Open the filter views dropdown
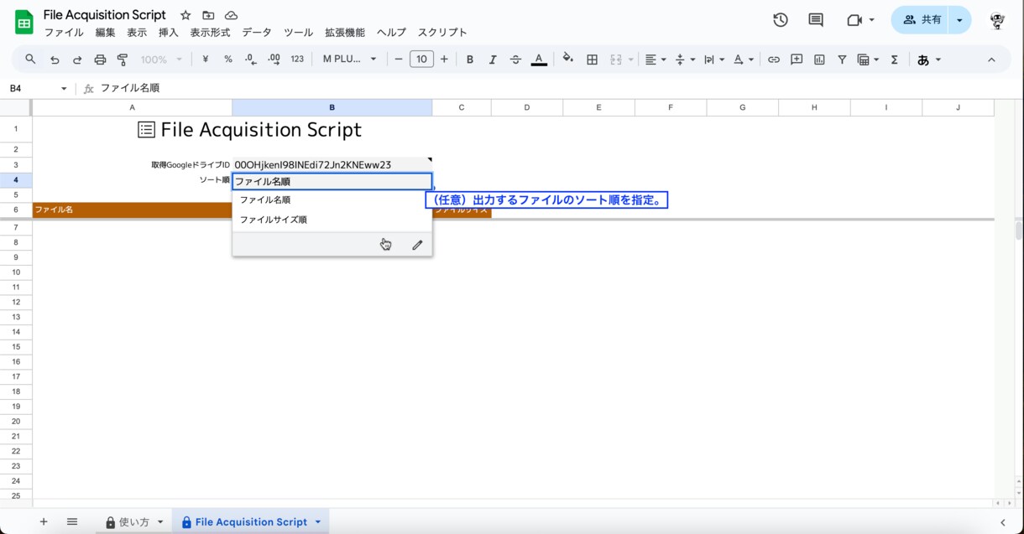1024x534 pixels. coord(868,60)
